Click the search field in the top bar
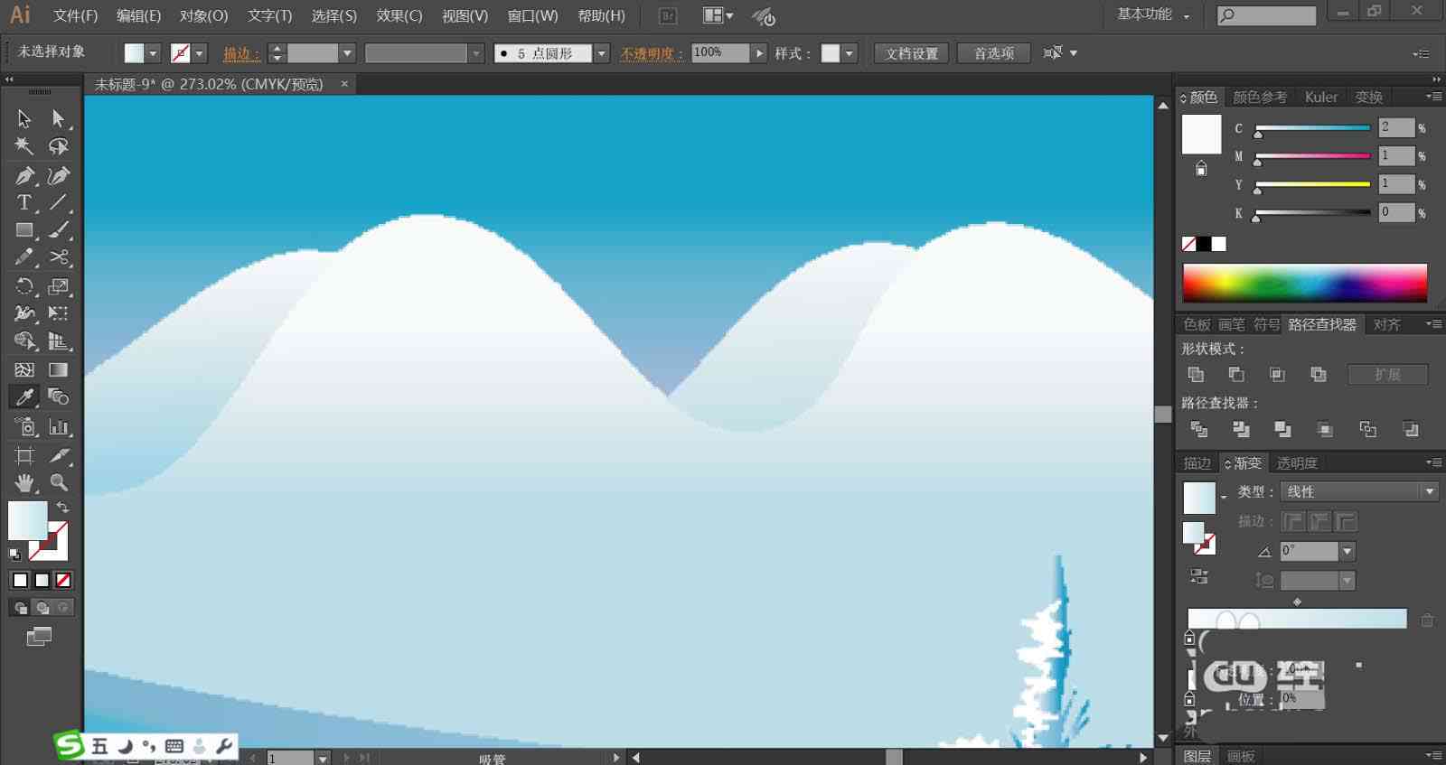The height and width of the screenshot is (765, 1446). point(1266,14)
